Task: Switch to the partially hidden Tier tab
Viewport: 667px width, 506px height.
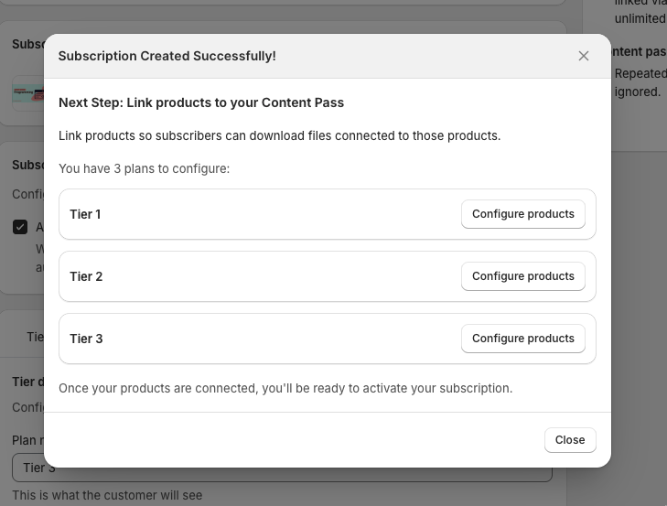Action: [x=34, y=336]
